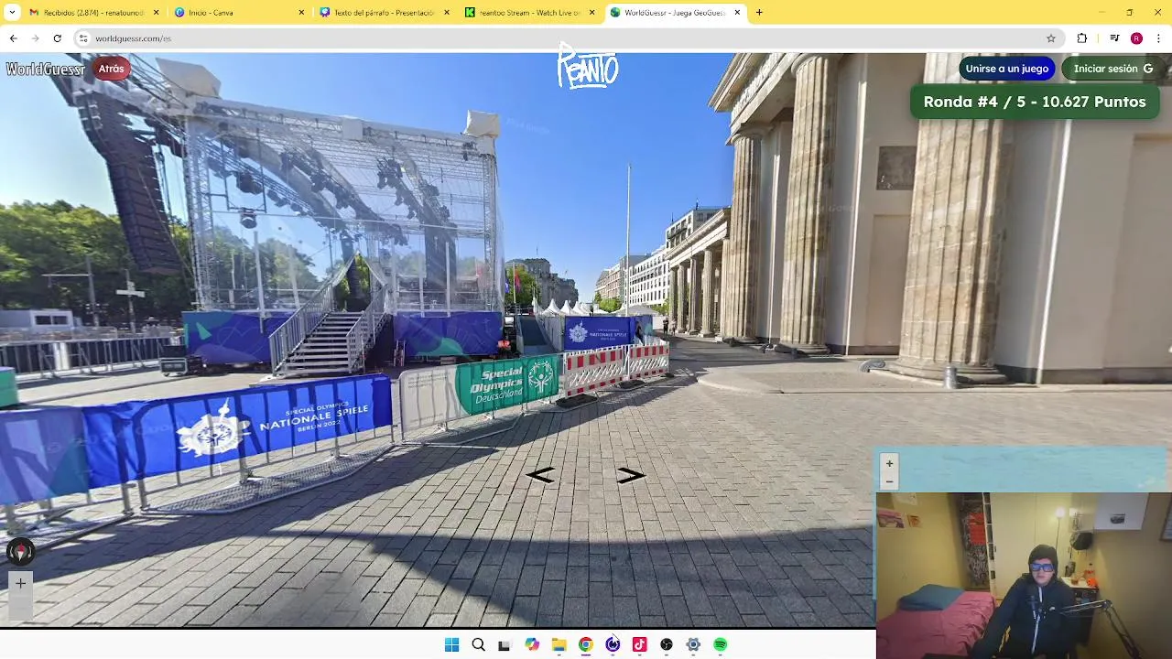Close the Gmail Recibidos tab
The width and height of the screenshot is (1172, 659).
[157, 13]
